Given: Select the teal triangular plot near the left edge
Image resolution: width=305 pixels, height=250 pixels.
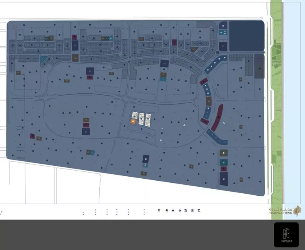Looking at the screenshot, I should click(44, 59).
